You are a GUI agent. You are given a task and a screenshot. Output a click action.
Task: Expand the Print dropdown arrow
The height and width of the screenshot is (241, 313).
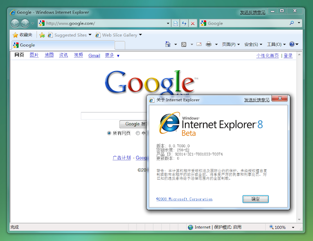point(216,44)
